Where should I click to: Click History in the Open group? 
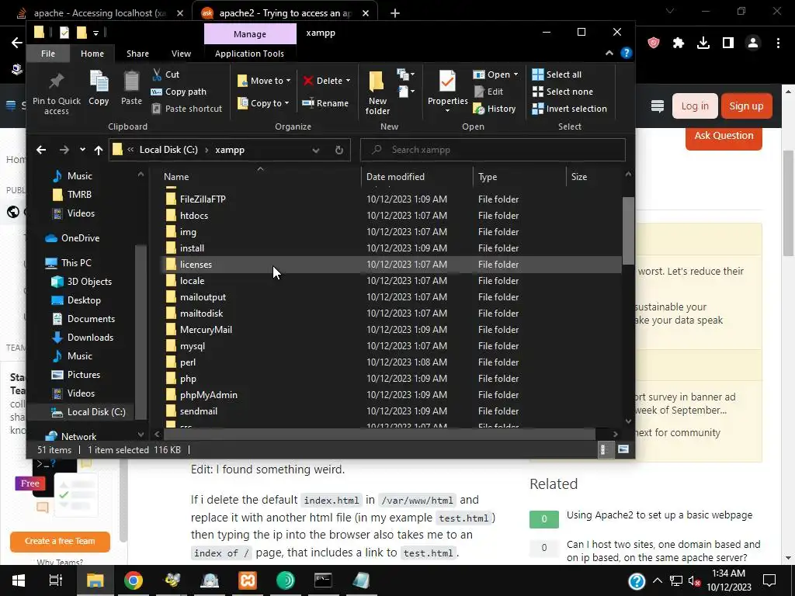pos(495,109)
